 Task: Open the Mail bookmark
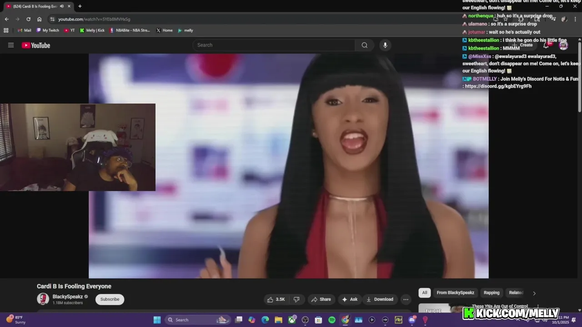pyautogui.click(x=24, y=30)
